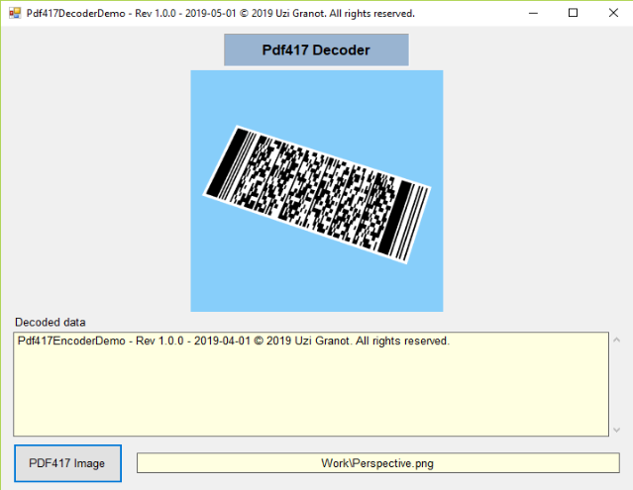Click the scroll down arrow of decoded data

click(616, 430)
